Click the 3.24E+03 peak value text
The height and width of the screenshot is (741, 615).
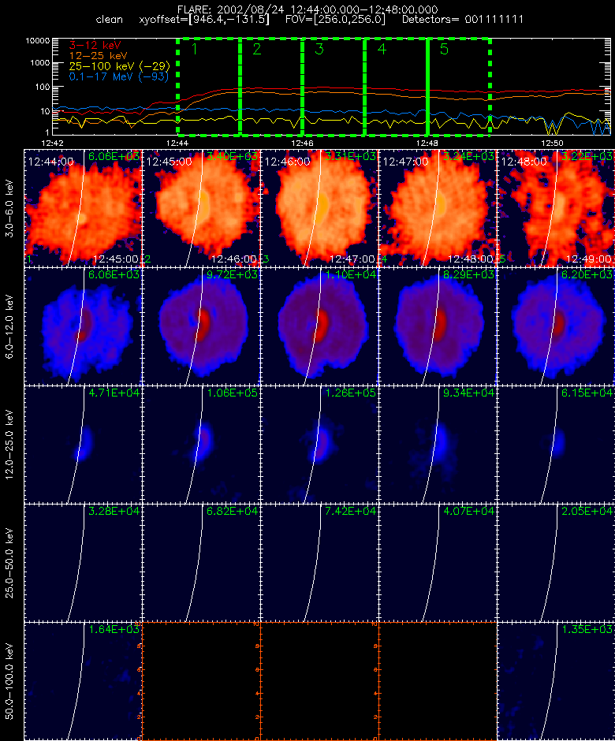coord(468,156)
